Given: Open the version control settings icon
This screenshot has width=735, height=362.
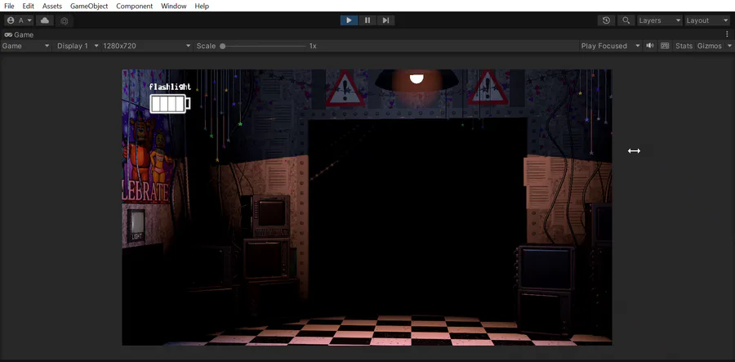Looking at the screenshot, I should click(x=65, y=21).
